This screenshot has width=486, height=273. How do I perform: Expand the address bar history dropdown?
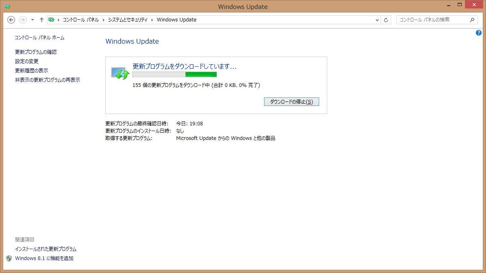tap(377, 20)
